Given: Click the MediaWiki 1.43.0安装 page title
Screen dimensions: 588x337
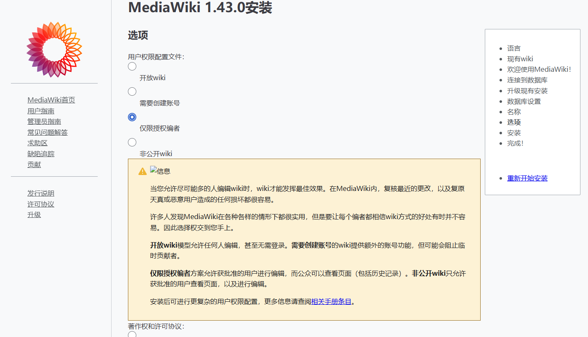Looking at the screenshot, I should coord(200,7).
